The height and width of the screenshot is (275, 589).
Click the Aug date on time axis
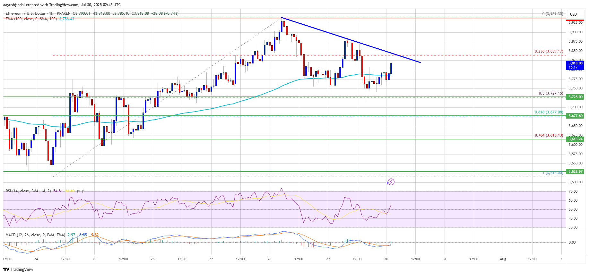coord(503,259)
